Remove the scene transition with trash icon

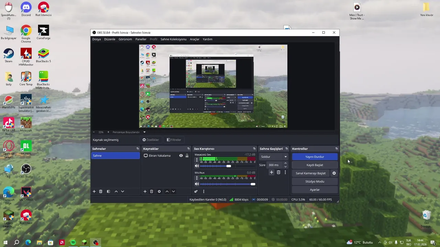[x=278, y=172]
